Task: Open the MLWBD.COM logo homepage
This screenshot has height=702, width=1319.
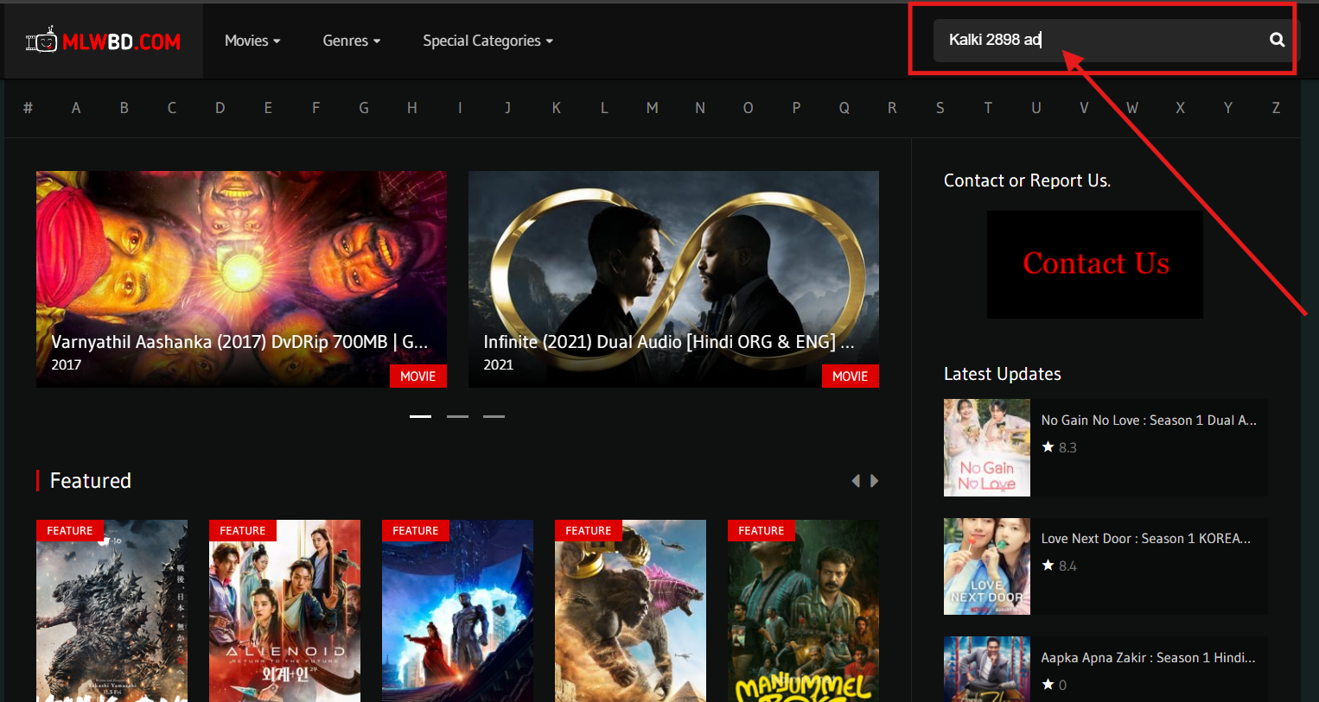Action: click(x=104, y=41)
